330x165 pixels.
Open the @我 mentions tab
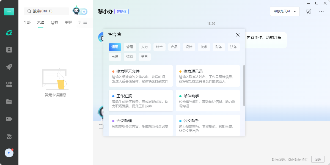point(54,22)
